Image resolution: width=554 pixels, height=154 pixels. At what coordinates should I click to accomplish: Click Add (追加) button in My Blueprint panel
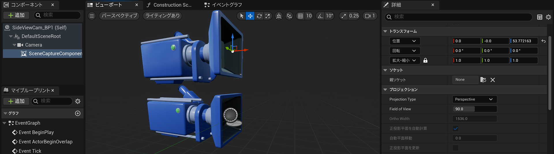tap(16, 101)
